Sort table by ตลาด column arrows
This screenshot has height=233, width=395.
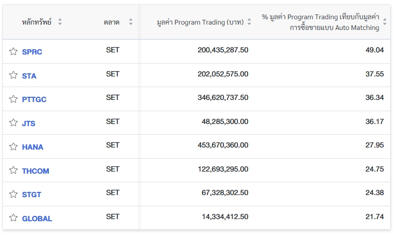131,22
